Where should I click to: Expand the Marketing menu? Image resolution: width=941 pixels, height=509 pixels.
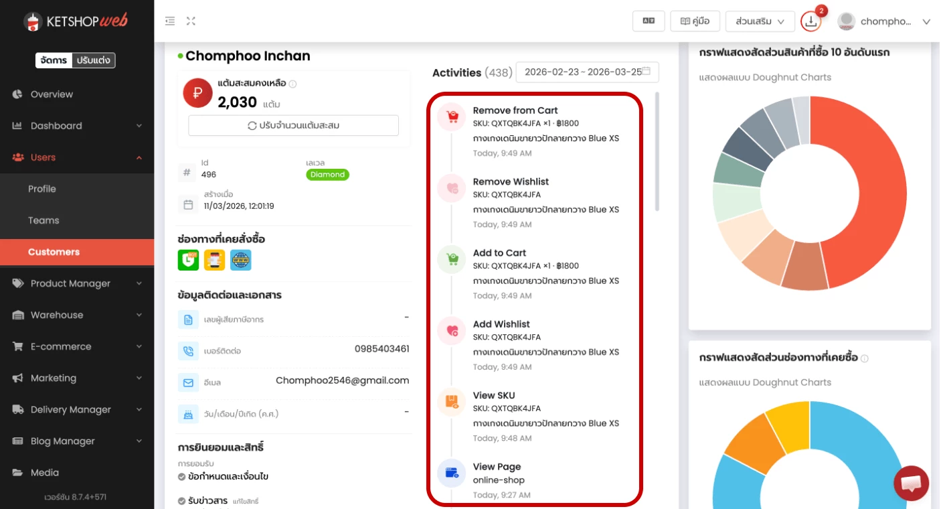coord(77,378)
